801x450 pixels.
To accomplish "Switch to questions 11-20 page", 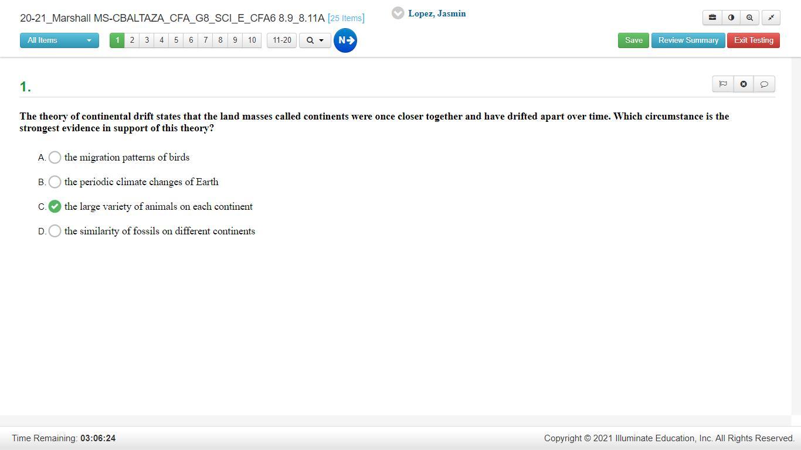I will point(282,40).
